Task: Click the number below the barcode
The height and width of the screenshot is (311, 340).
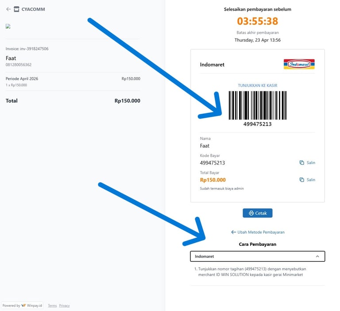Action: point(257,124)
